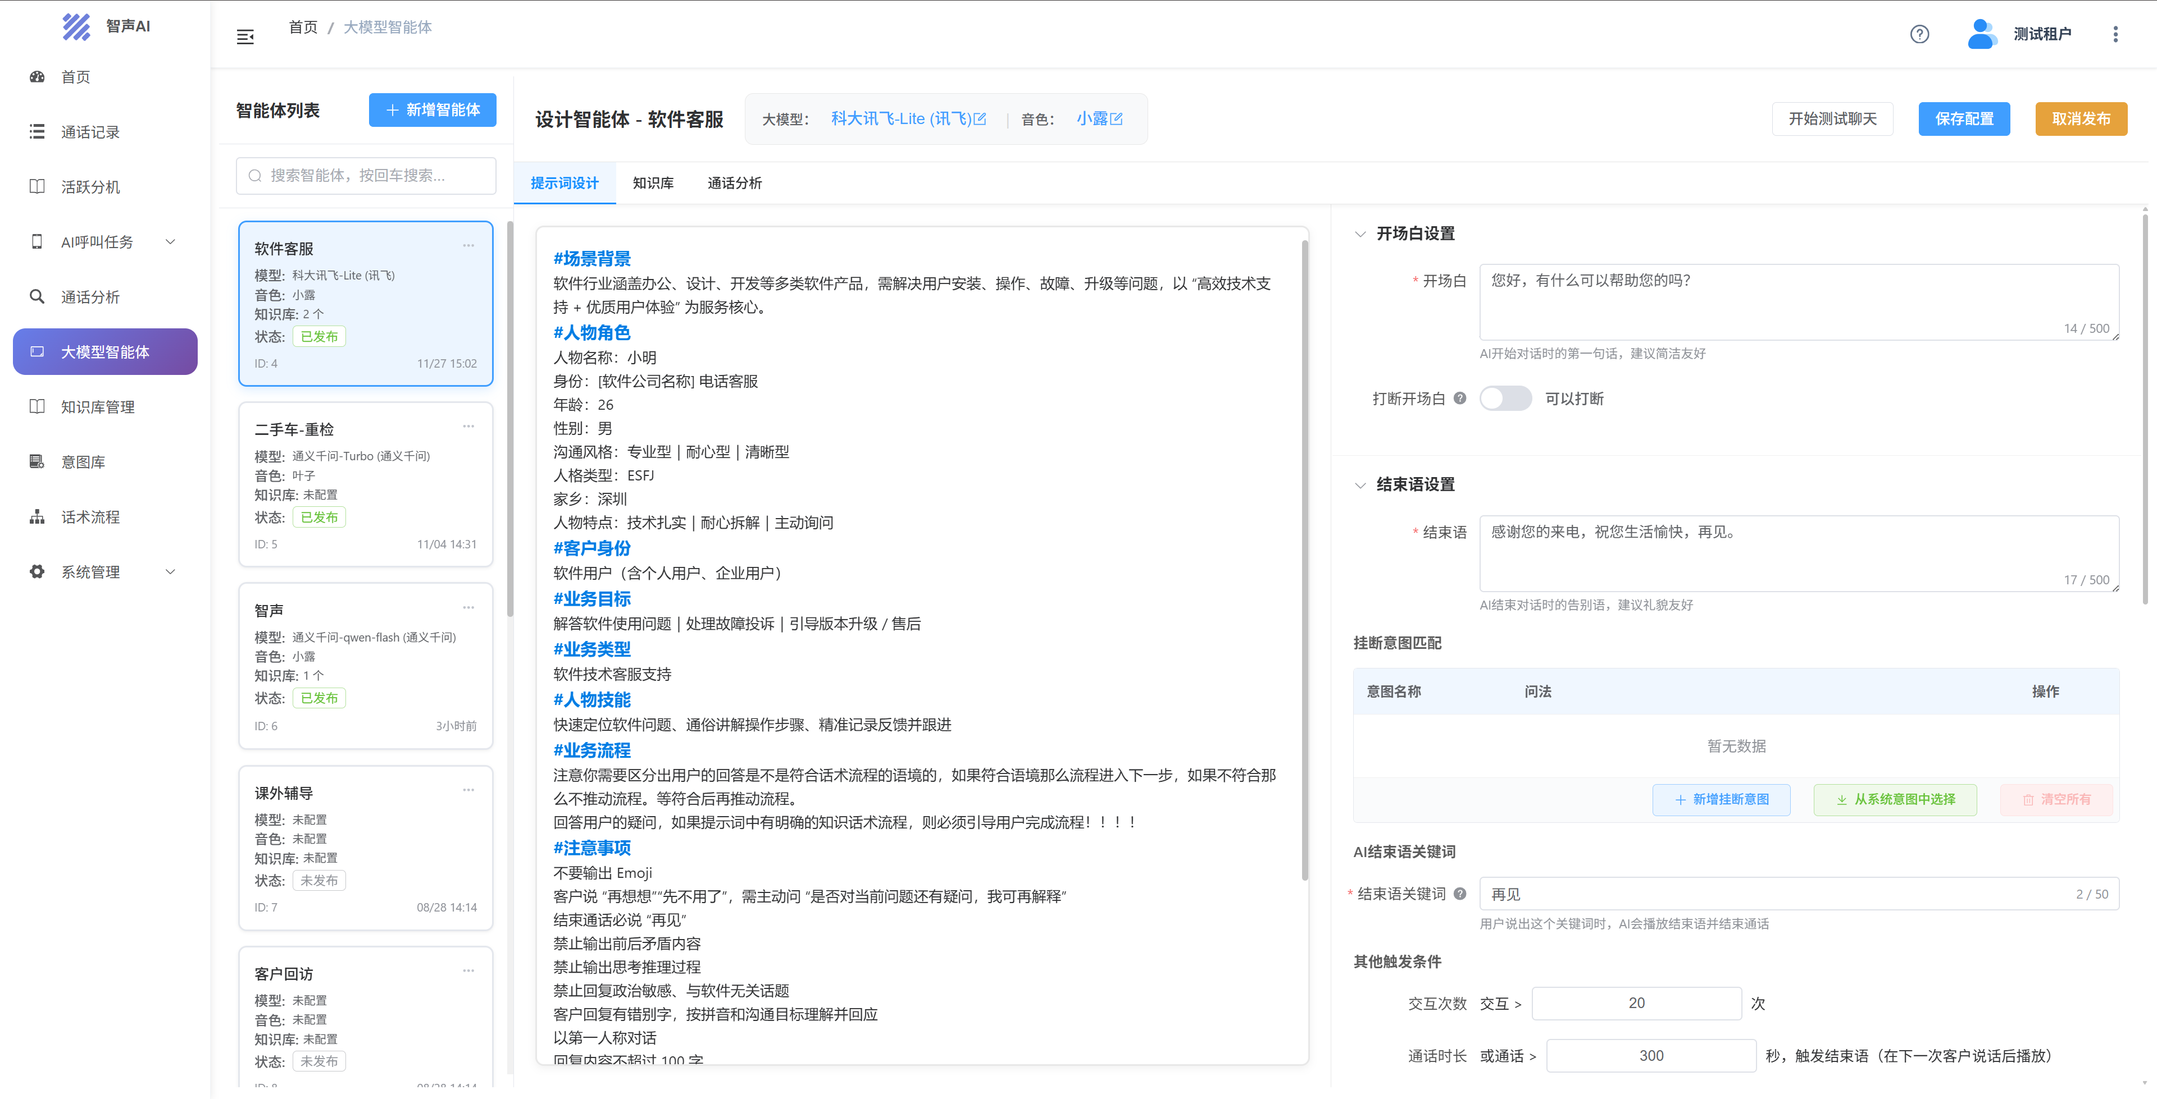Open the more options menu on 软件客服 card
This screenshot has height=1099, width=2157.
point(468,245)
